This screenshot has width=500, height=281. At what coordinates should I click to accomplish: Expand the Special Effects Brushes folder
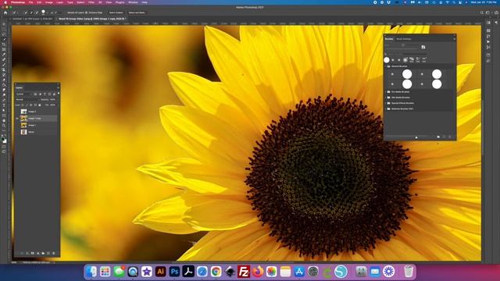click(x=385, y=103)
